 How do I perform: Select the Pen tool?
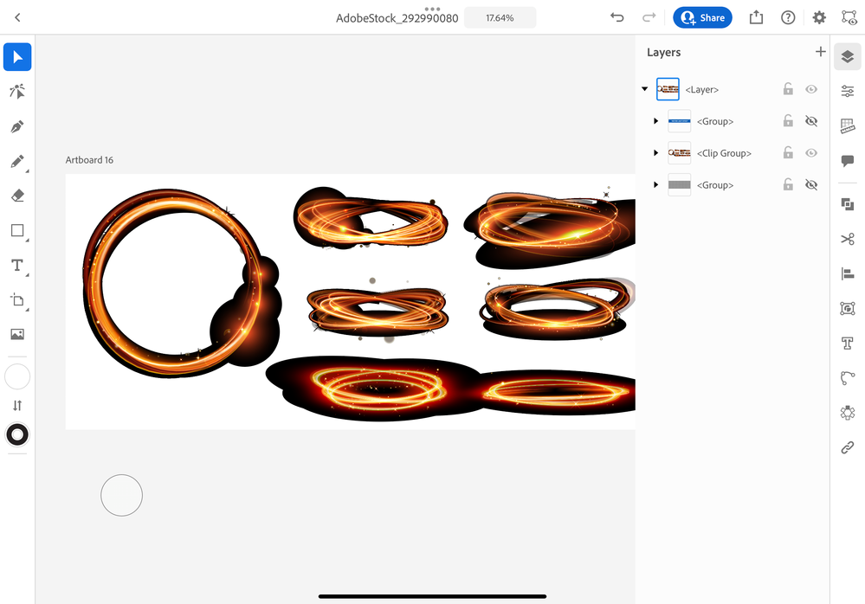[x=17, y=126]
